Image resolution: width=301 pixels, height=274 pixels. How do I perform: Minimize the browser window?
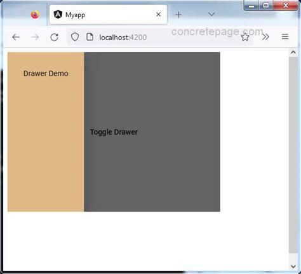(251, 5)
